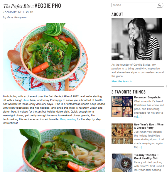Open author Jess Simpson's byline link
The width and height of the screenshot is (167, 172).
point(17,17)
